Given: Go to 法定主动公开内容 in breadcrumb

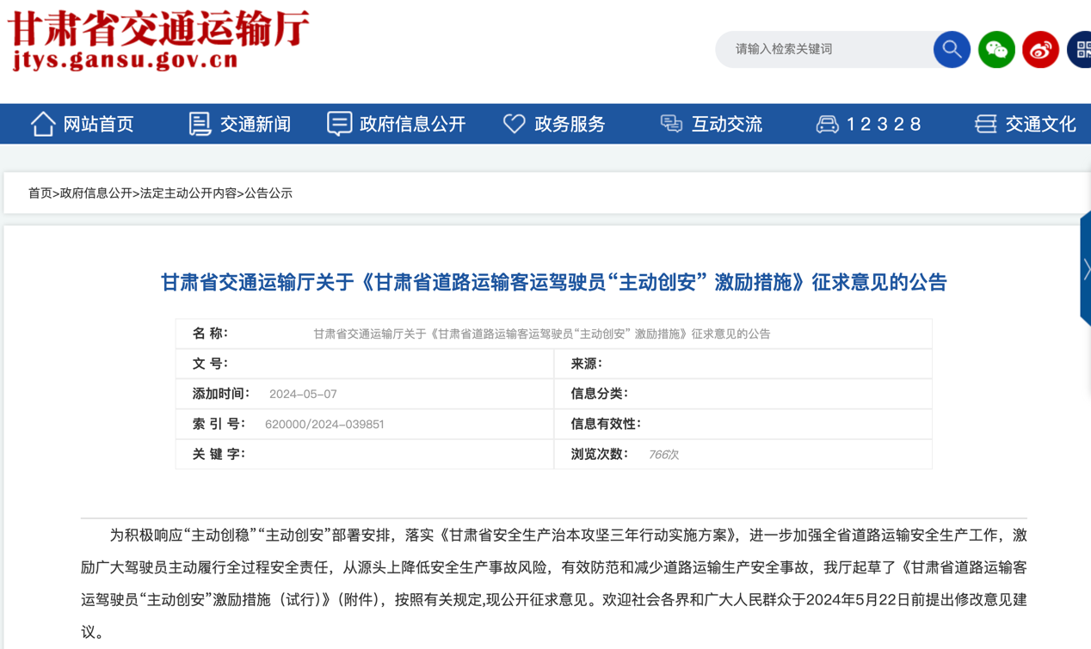Looking at the screenshot, I should pos(188,193).
